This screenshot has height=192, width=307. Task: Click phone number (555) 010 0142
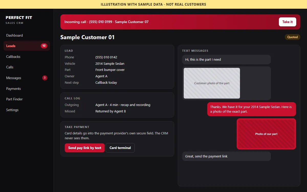pos(106,57)
